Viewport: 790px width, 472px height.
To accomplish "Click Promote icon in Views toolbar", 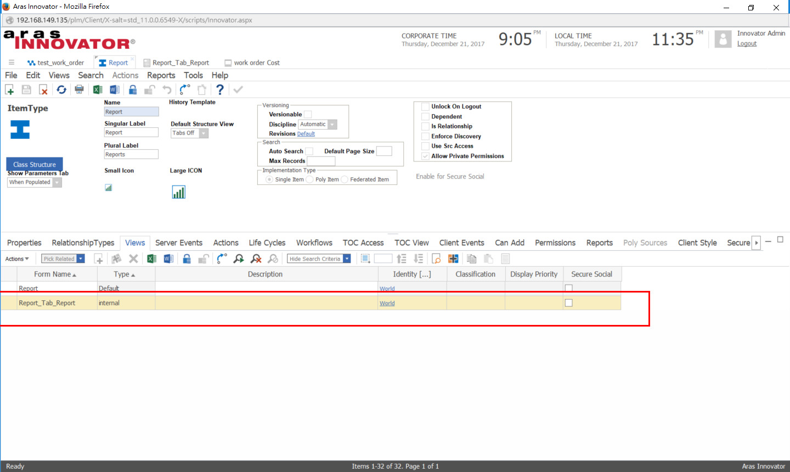I will 222,259.
